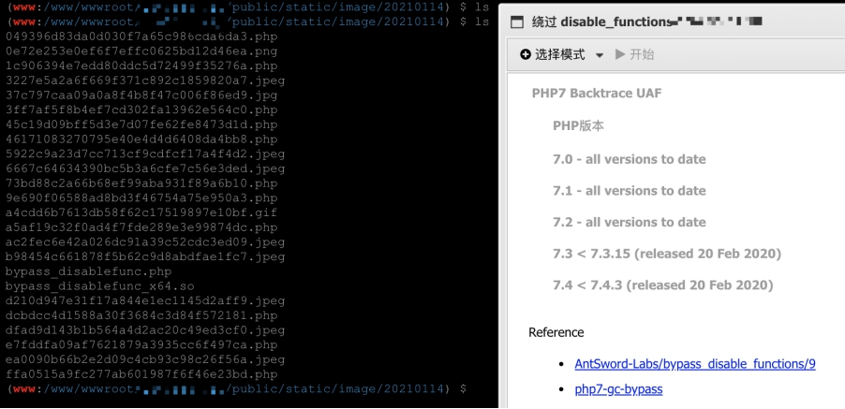Click the 7.4 < 7.4.3 version line
845x409 pixels.
coord(663,285)
